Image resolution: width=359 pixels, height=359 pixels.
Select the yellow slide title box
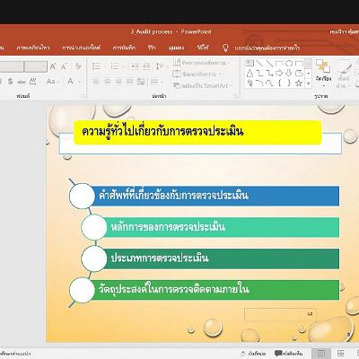coord(197,132)
